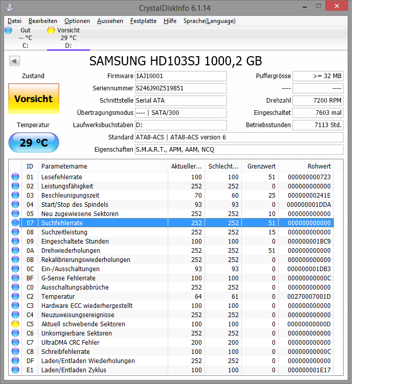Screen dimensions: 409x384
Task: Click the status orb of Laden/Entladen Zyklus row
Action: click(x=15, y=370)
